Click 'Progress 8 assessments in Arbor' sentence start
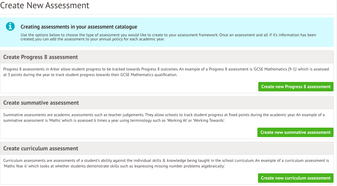 point(32,69)
